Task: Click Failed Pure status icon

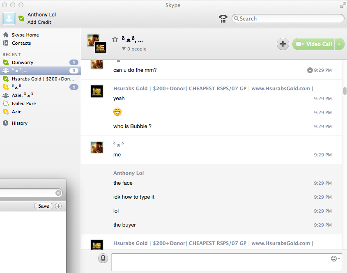Action: click(6, 103)
